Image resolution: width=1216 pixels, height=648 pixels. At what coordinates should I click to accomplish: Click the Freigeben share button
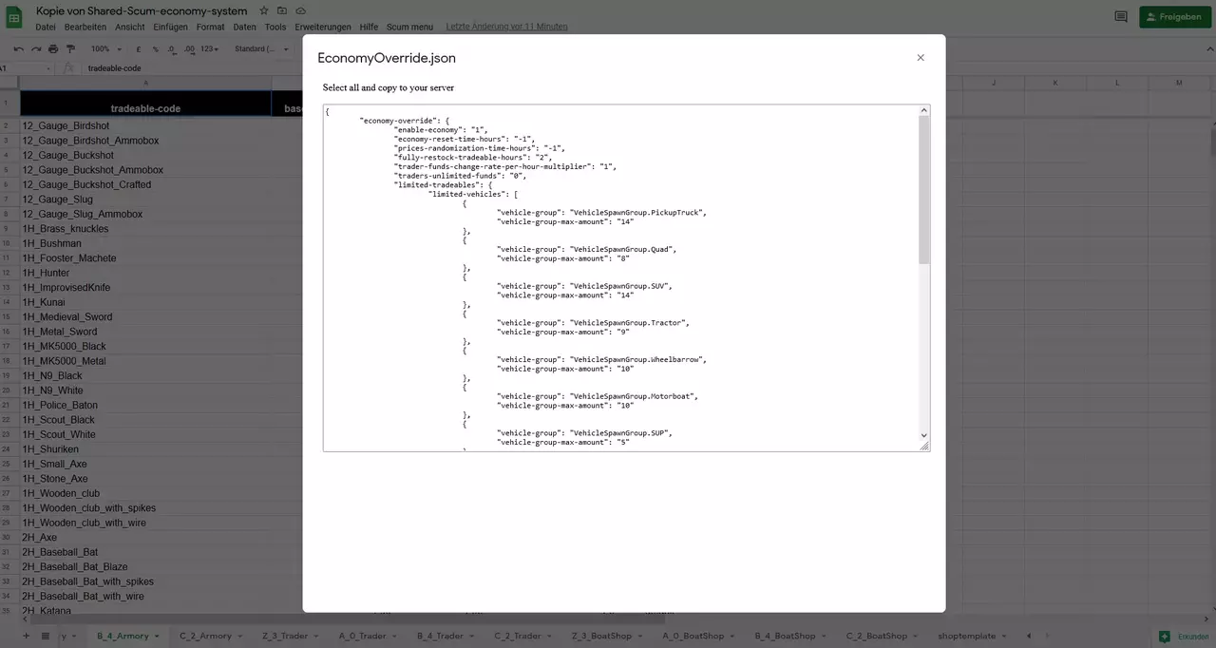(1175, 17)
